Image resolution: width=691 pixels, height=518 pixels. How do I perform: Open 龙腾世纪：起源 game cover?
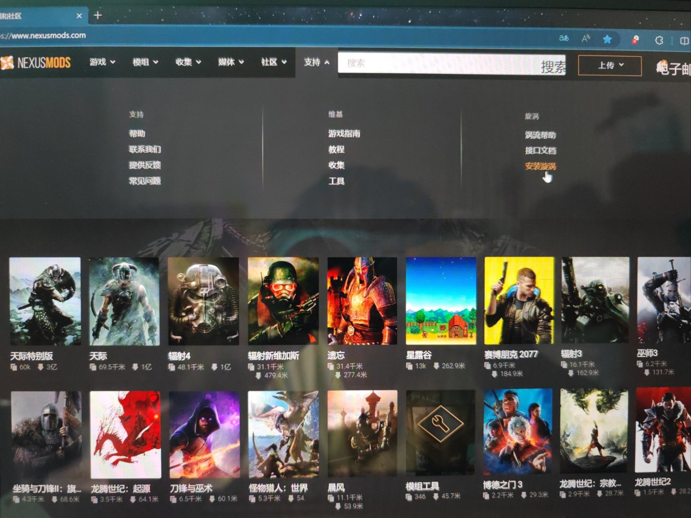point(126,435)
